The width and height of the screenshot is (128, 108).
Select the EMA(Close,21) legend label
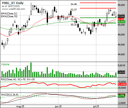click(x=9, y=14)
